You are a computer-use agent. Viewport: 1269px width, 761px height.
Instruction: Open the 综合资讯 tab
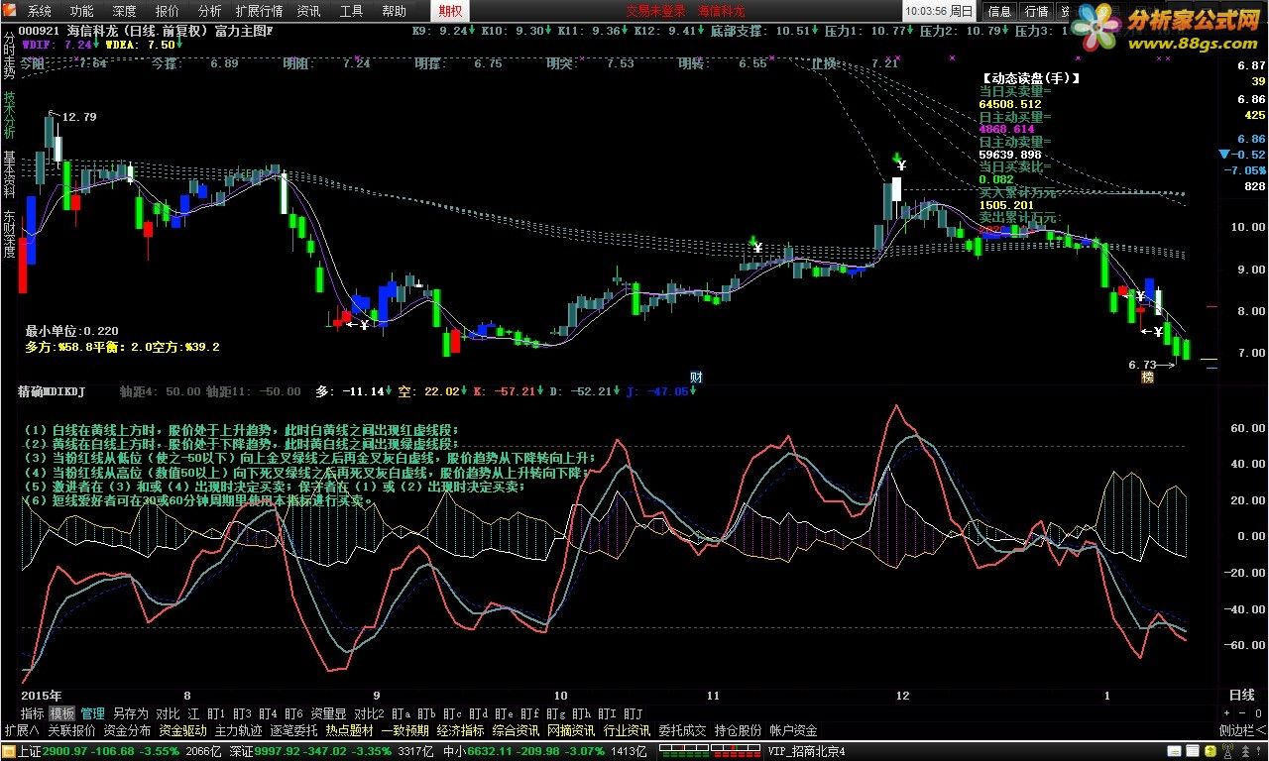pos(517,731)
